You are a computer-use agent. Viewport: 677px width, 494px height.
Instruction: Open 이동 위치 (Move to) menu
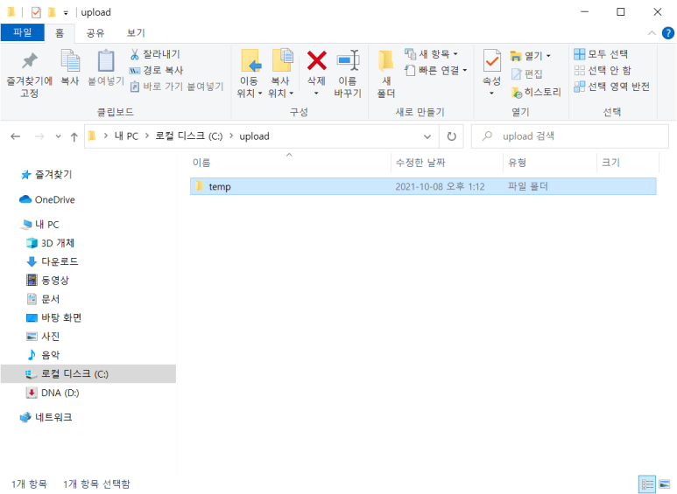249,73
